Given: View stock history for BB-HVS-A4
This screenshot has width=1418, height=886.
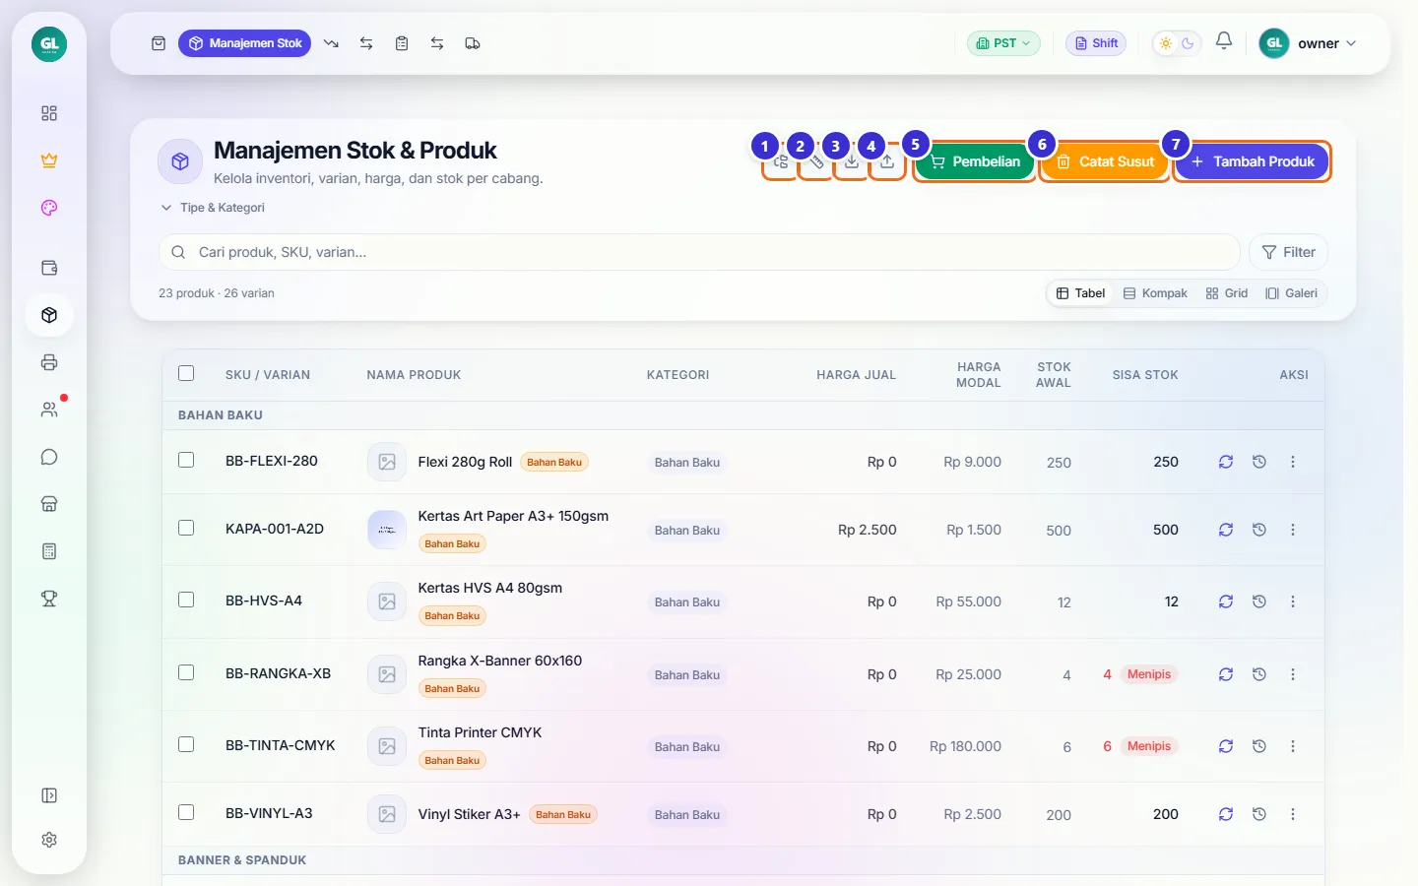Looking at the screenshot, I should [x=1259, y=601].
